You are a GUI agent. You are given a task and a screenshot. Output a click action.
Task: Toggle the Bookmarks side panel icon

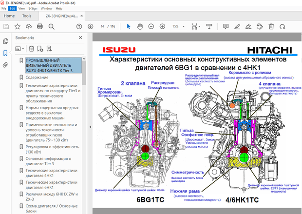(5, 53)
